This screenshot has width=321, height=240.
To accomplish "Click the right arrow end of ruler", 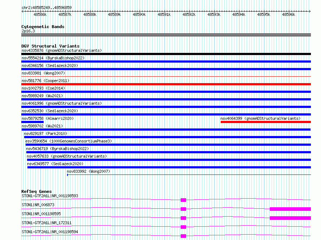I will point(310,12).
